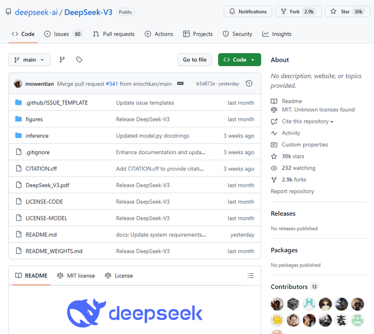Open commit history clock icon
This screenshot has width=374, height=334.
pyautogui.click(x=249, y=83)
